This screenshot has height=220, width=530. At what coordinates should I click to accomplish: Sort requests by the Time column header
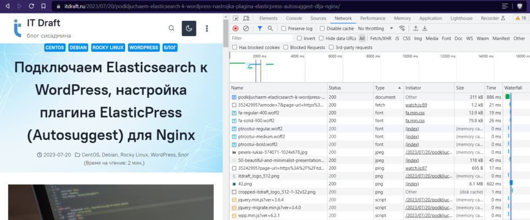tap(493, 88)
